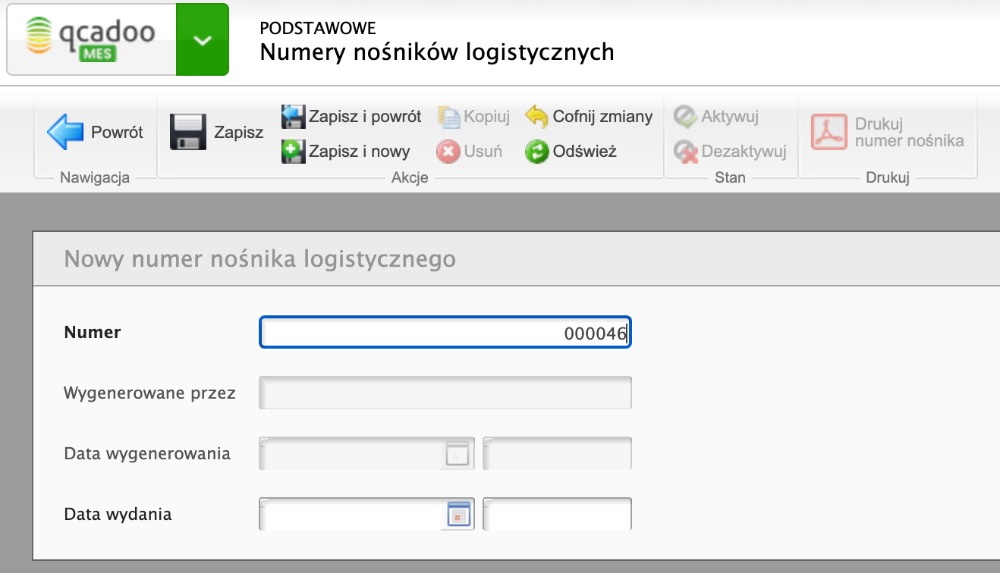Click Drukuj numer nośnika label
This screenshot has width=1000, height=573.
pyautogui.click(x=909, y=132)
